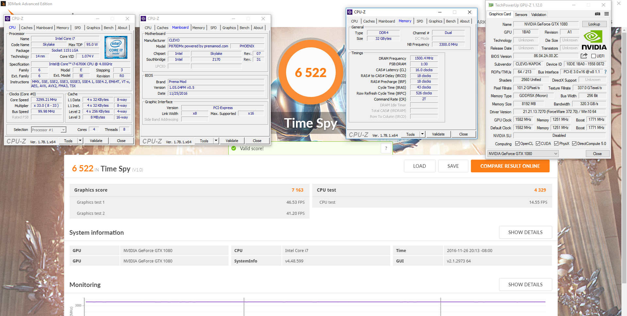Enable the UEFI checkbox in GPU-Z
Screen dimensions: 627x316
(x=593, y=56)
